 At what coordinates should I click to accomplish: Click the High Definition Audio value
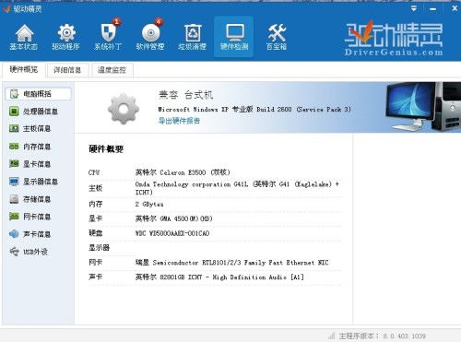pos(219,277)
